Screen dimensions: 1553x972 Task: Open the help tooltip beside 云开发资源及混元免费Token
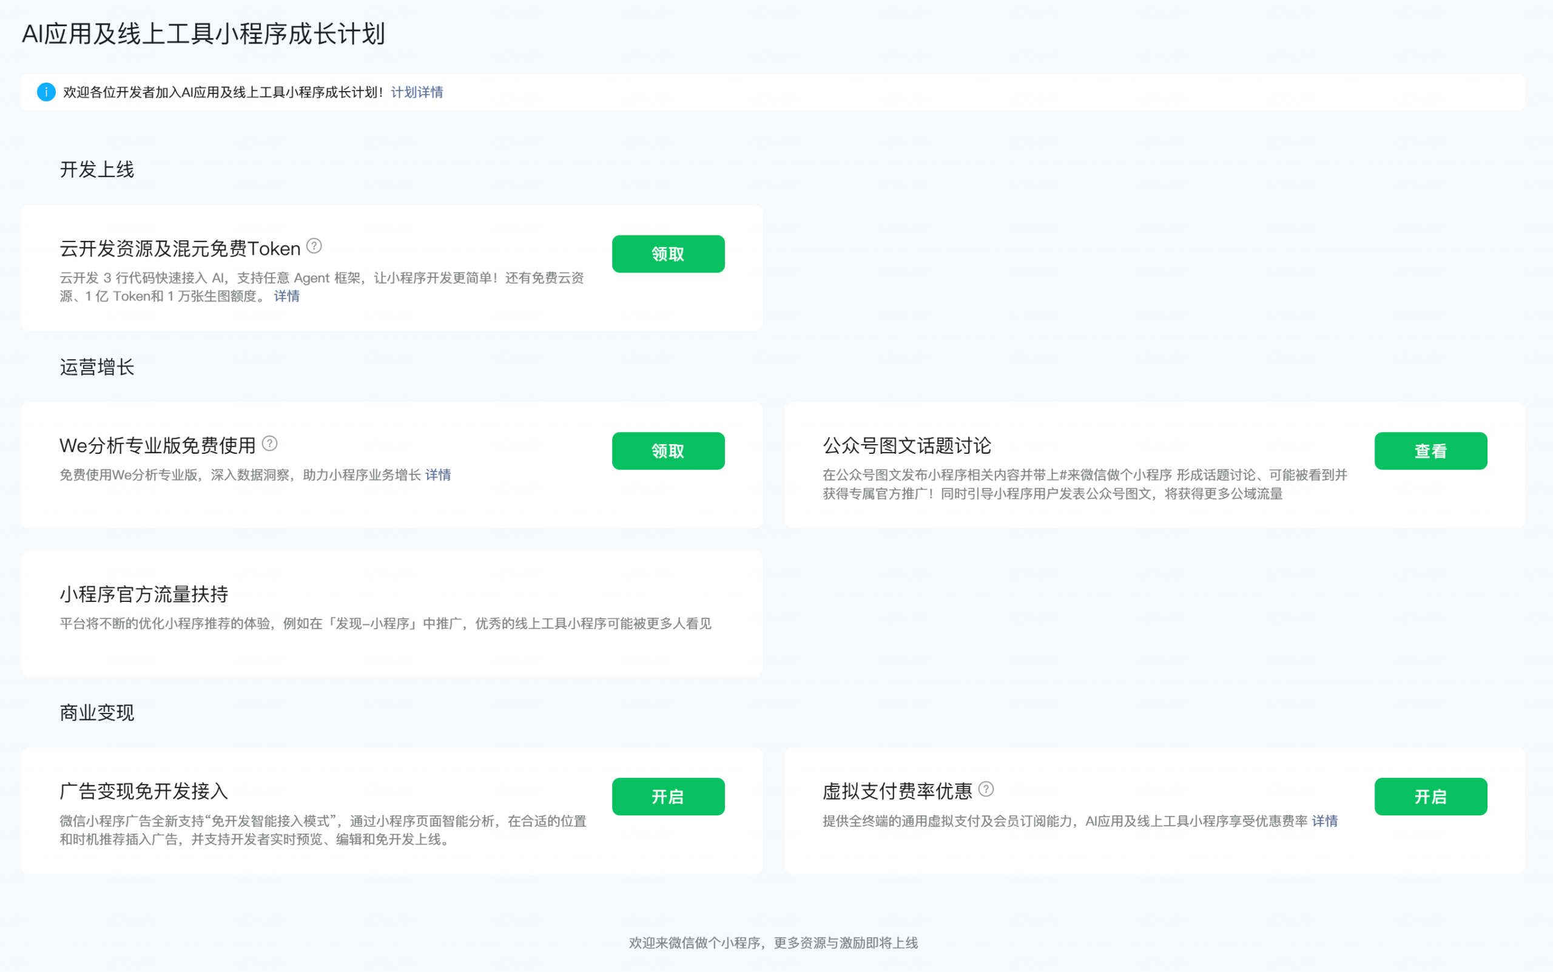click(x=314, y=246)
